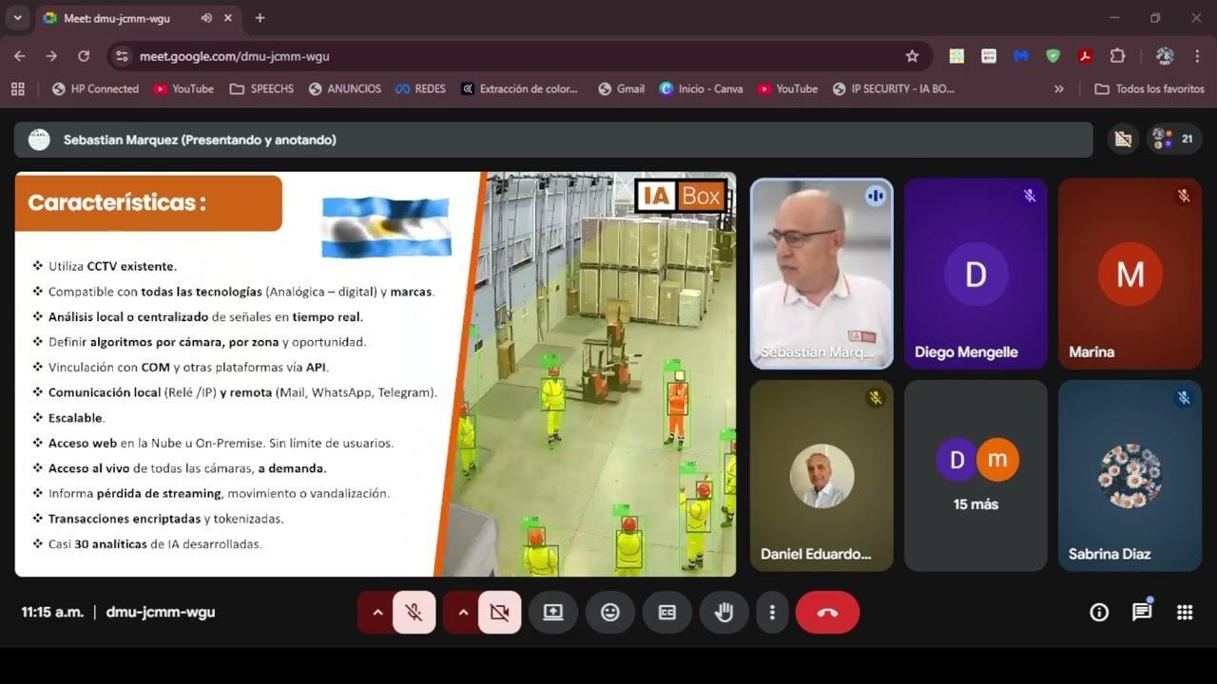The width and height of the screenshot is (1217, 684).
Task: Show the participants list with 21 people
Action: (1174, 140)
